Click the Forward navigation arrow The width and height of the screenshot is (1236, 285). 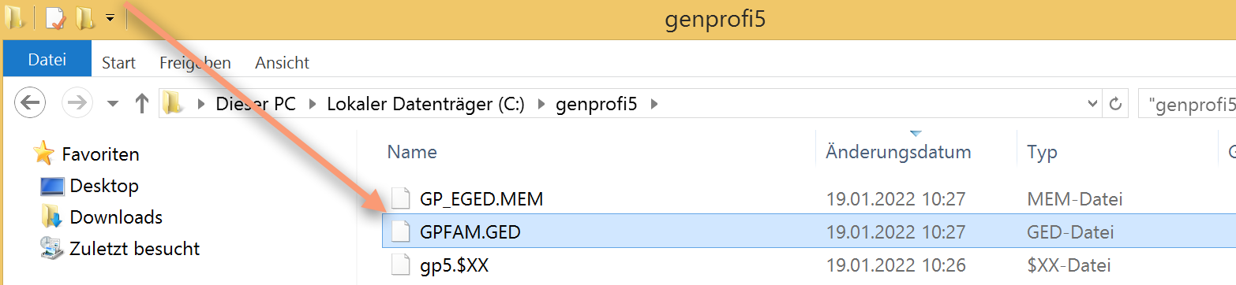coord(77,103)
